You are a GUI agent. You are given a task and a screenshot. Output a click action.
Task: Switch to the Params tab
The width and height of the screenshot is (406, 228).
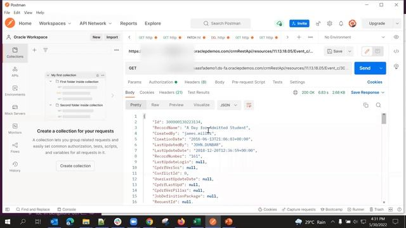(134, 82)
